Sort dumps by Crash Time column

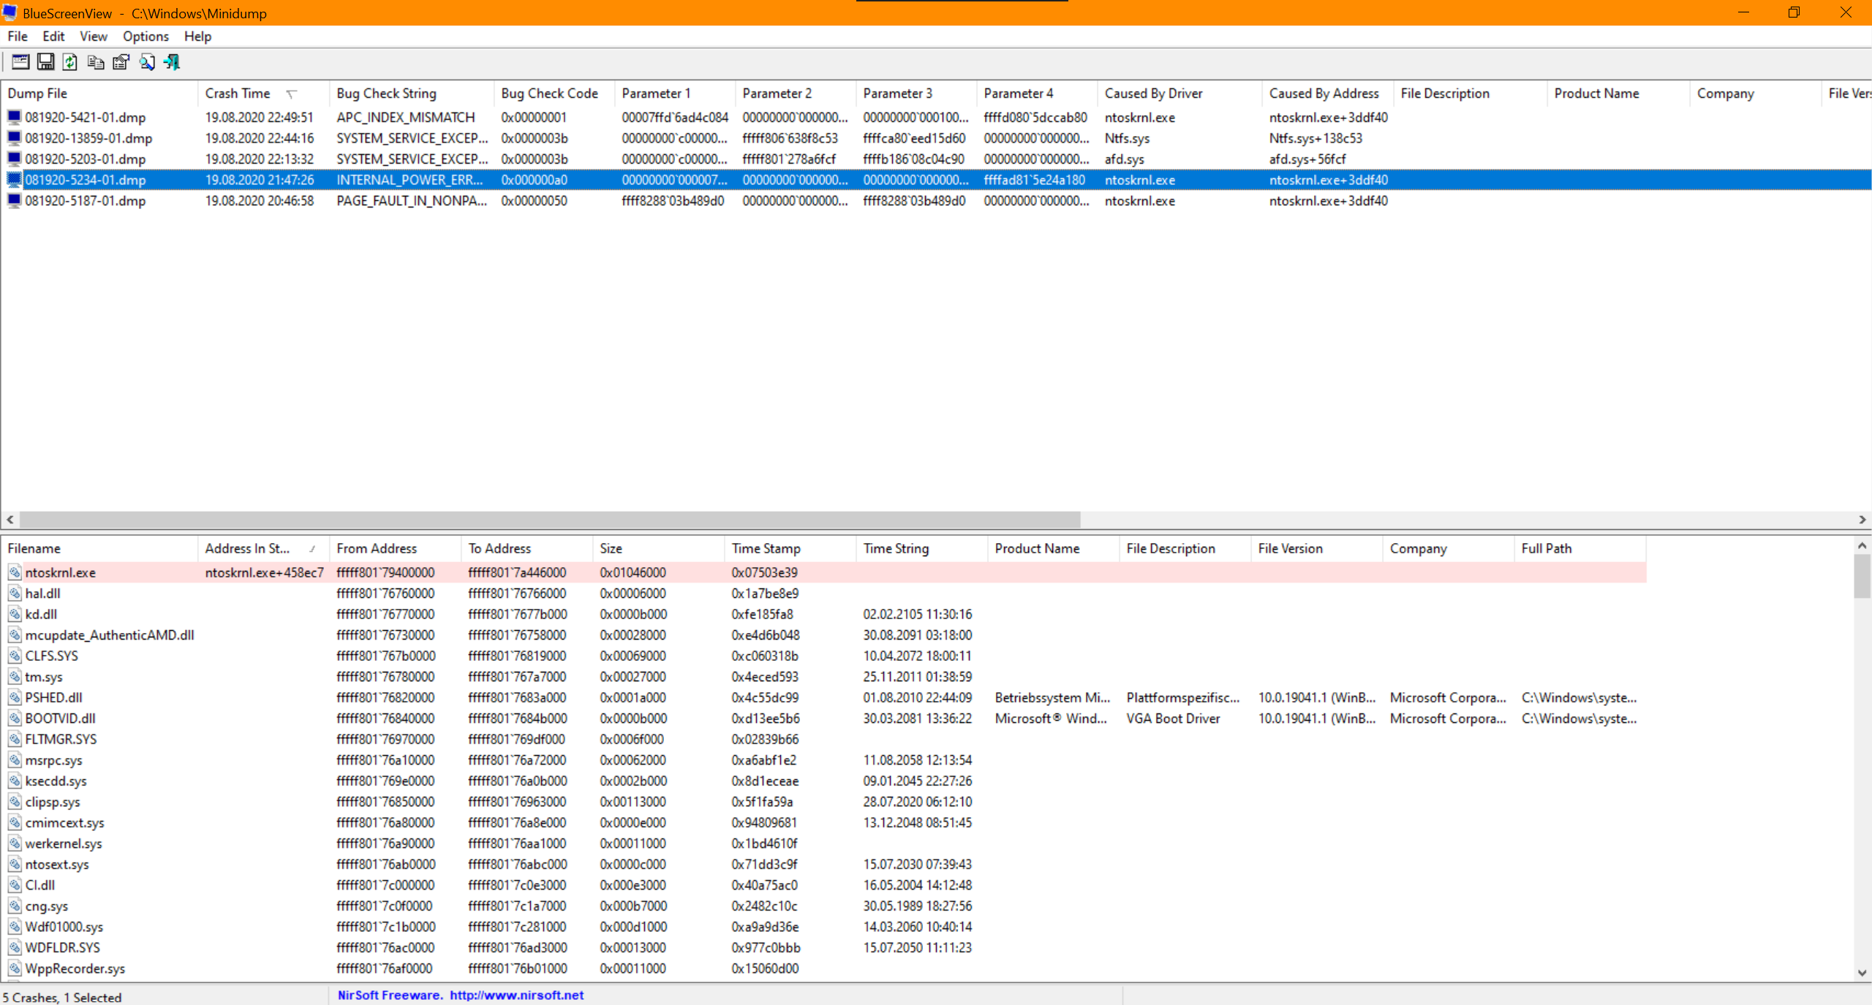(x=238, y=94)
